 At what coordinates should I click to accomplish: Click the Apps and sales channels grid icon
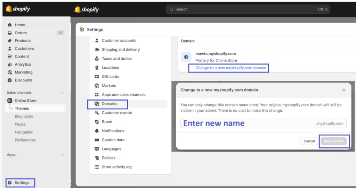pyautogui.click(x=97, y=95)
